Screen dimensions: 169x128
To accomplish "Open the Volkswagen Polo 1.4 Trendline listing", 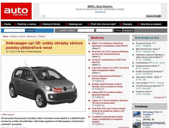I will [152, 113].
